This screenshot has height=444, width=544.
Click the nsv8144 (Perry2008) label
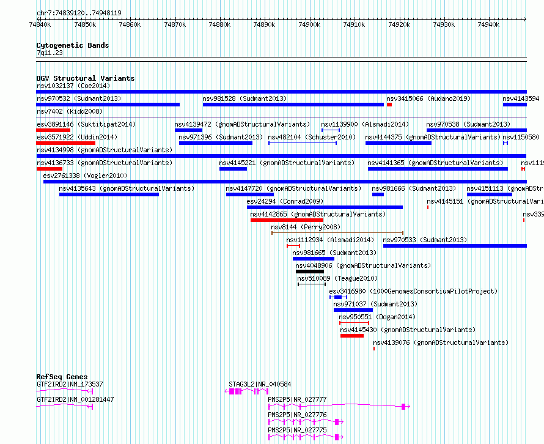[x=306, y=227]
